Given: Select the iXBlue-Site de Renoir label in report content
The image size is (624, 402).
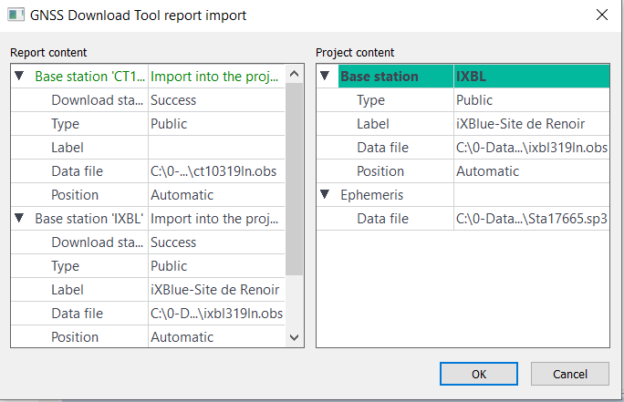Looking at the screenshot, I should (215, 290).
